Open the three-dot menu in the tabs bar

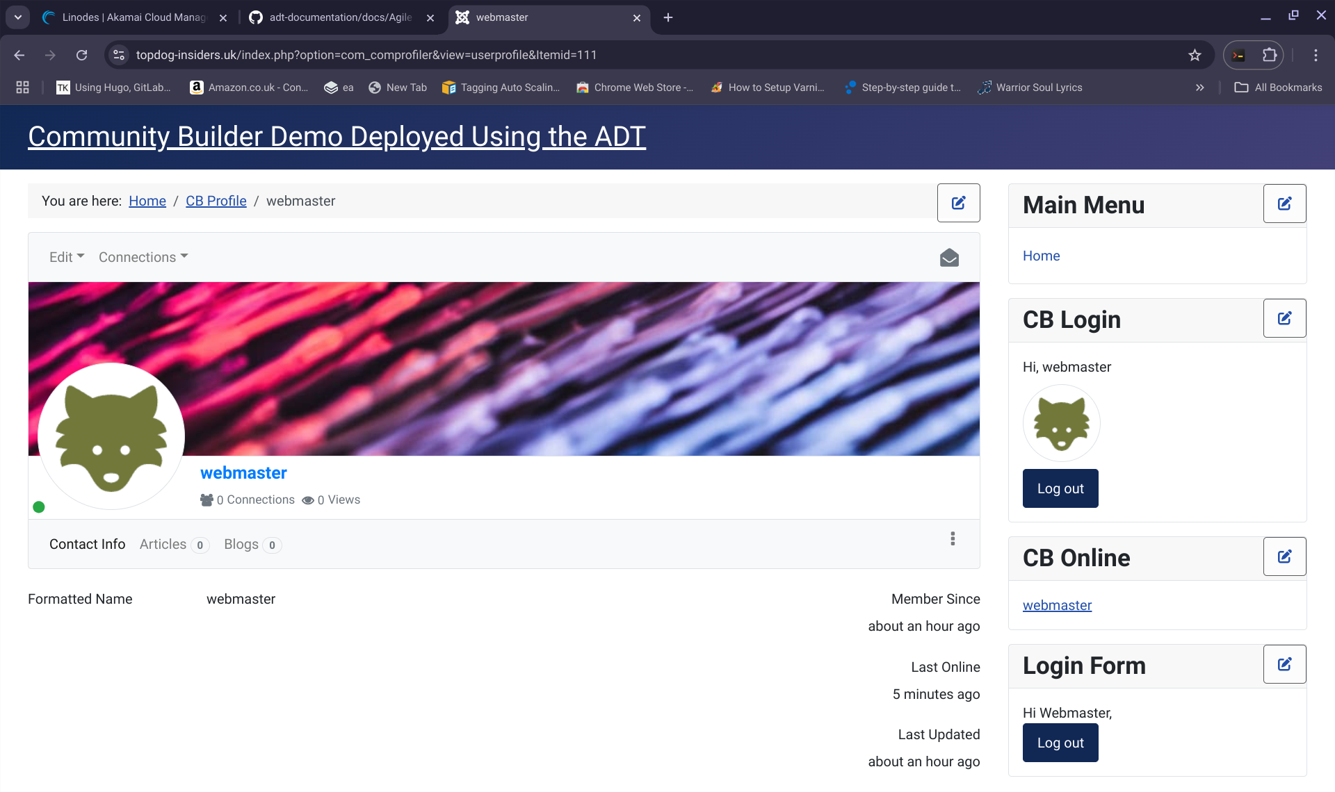coord(953,538)
